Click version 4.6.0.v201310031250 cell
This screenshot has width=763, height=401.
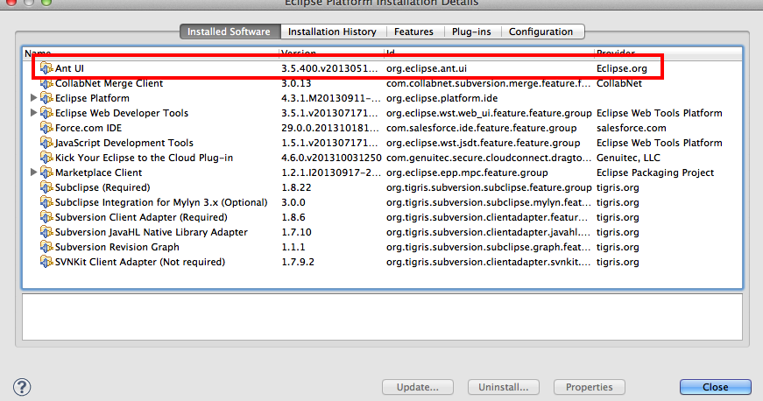tap(331, 158)
